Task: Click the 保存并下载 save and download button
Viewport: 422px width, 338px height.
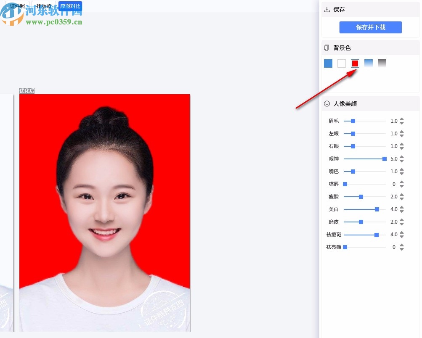Action: (370, 27)
